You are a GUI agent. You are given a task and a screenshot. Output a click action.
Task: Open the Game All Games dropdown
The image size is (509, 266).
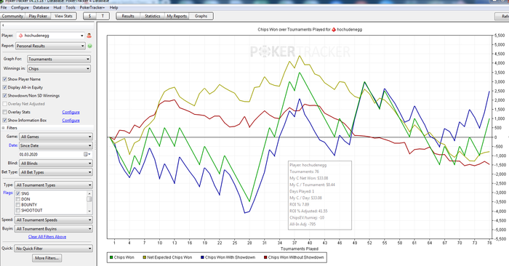click(x=56, y=137)
